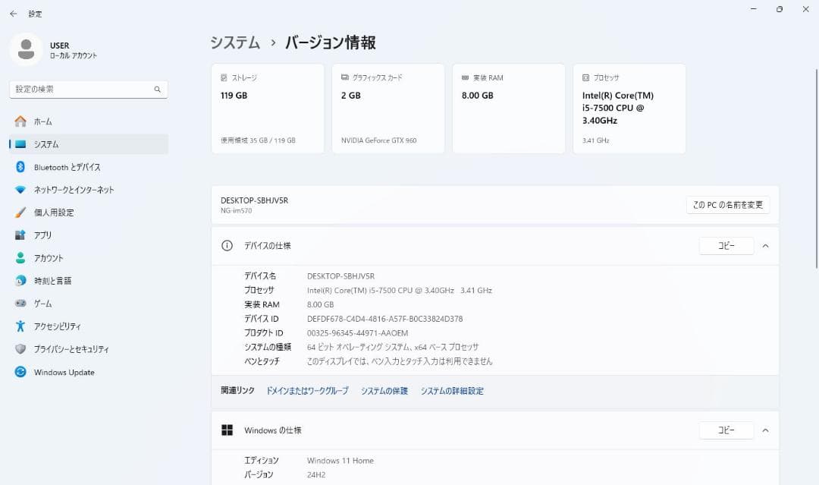Click the ストレージ card icon

tap(222, 77)
